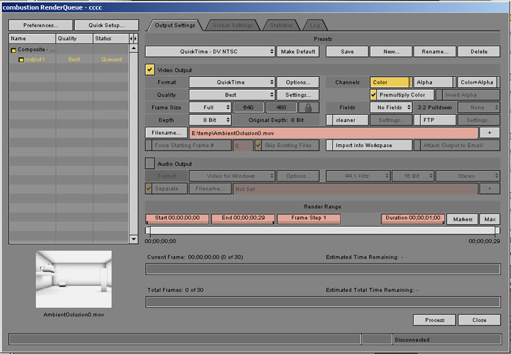Enable the Audio Output checkbox
511x354 pixels.
tap(150, 163)
